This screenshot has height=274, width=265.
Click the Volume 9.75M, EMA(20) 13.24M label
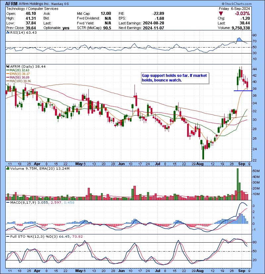[x=40, y=168]
